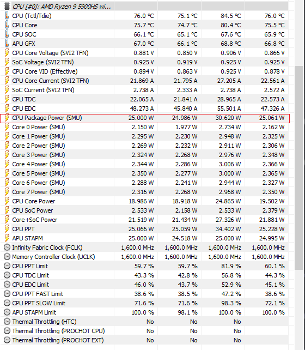
Task: Click thermometer icon next to APU GFX
Action: click(x=7, y=44)
